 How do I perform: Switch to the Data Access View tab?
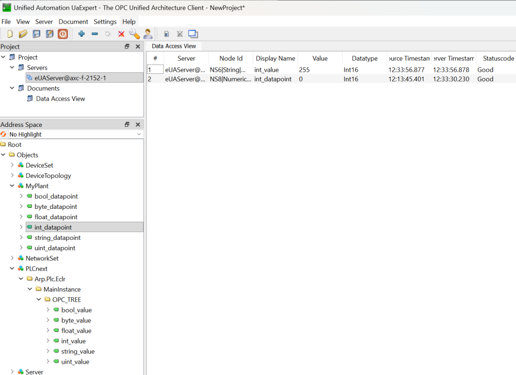pos(173,46)
